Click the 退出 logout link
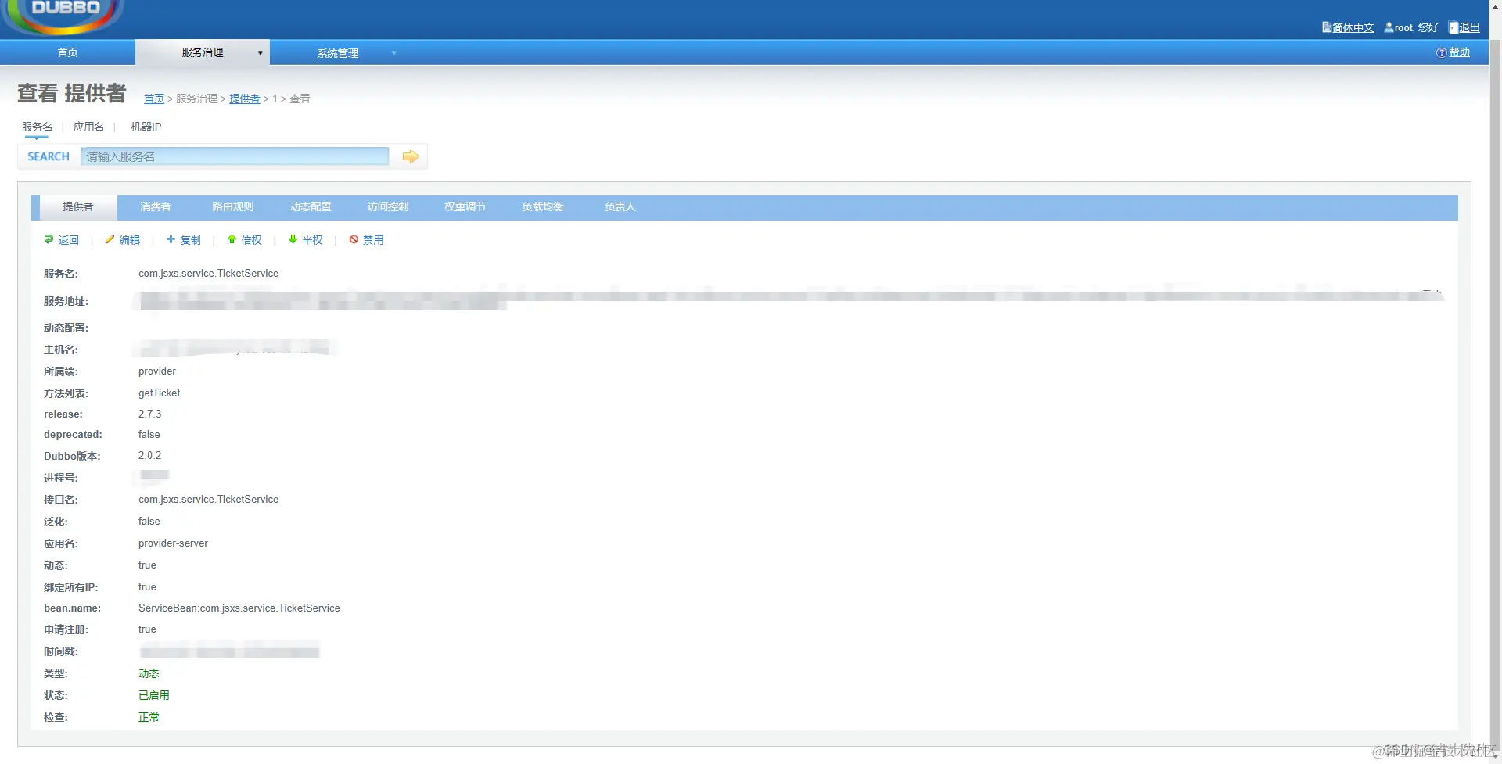1502x764 pixels. (1469, 27)
